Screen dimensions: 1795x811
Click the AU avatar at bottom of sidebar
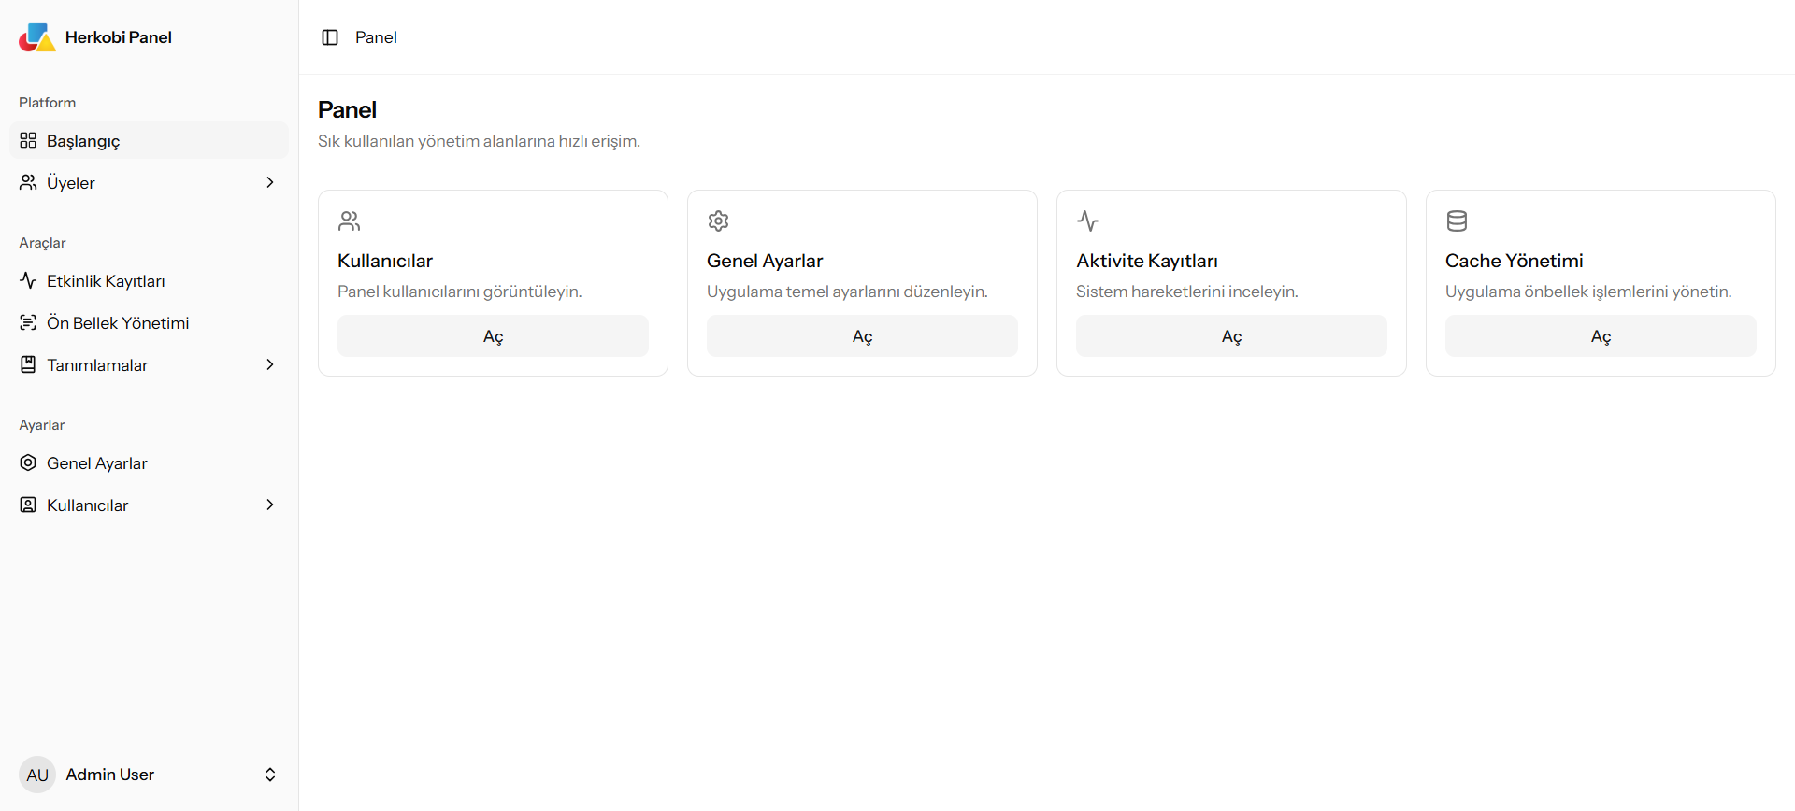[x=37, y=775]
